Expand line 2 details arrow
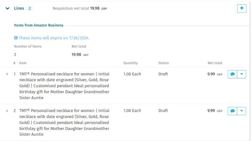Screen dimensions: 251x141 point(7,111)
